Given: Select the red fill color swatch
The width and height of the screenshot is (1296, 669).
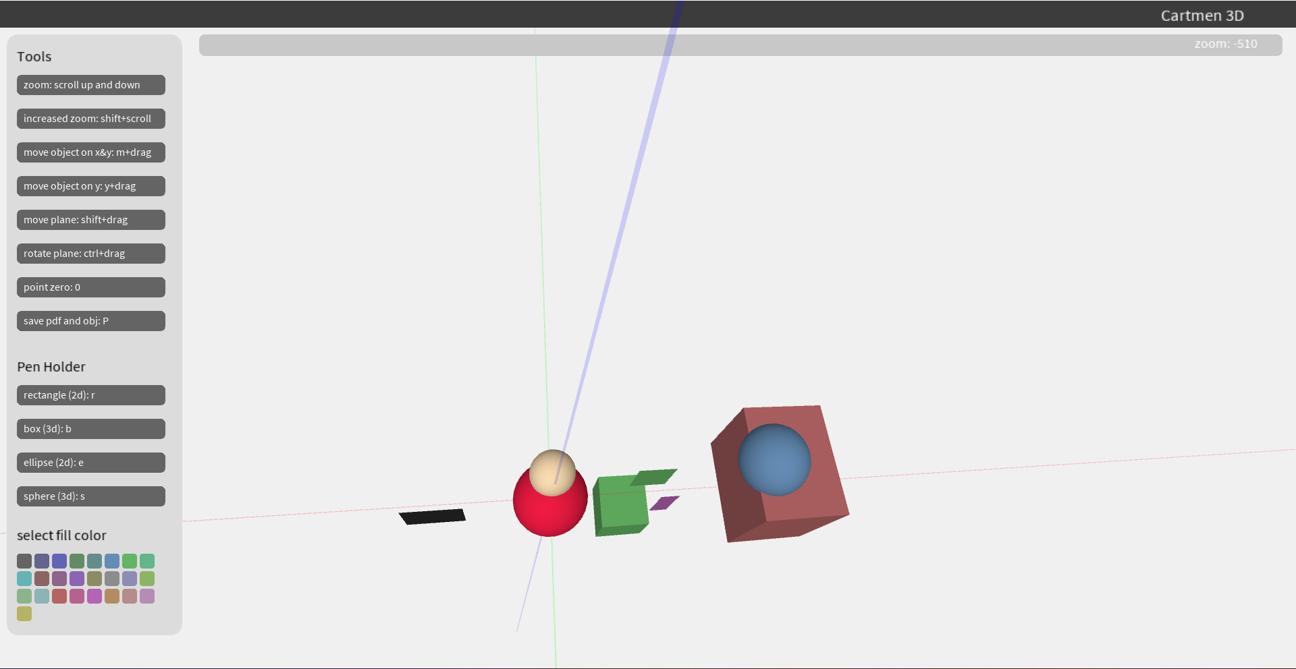Looking at the screenshot, I should (59, 596).
